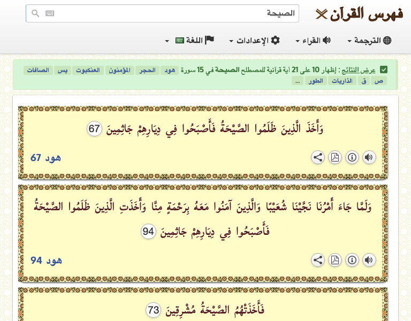Image resolution: width=411 pixels, height=321 pixels.
Task: Play audio for the Hud 94 verse
Action: 369,260
